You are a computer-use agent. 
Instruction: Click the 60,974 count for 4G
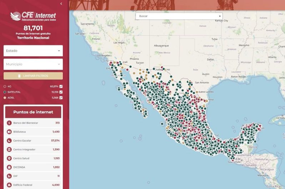[x=54, y=86]
